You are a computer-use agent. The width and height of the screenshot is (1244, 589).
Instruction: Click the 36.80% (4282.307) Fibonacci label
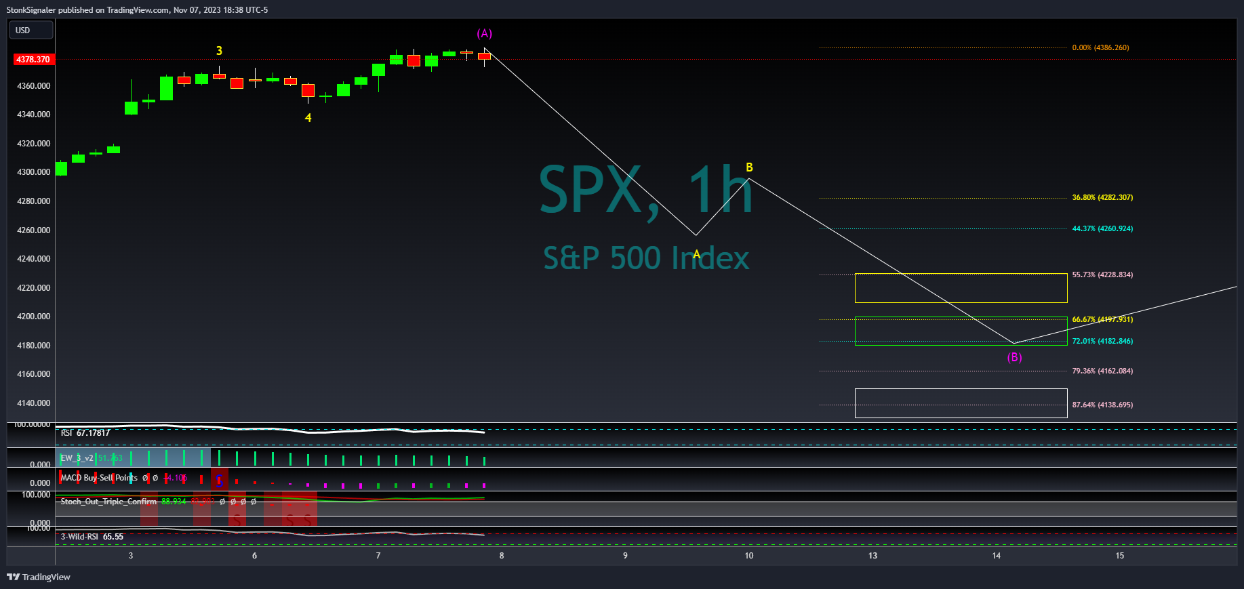coord(1102,197)
